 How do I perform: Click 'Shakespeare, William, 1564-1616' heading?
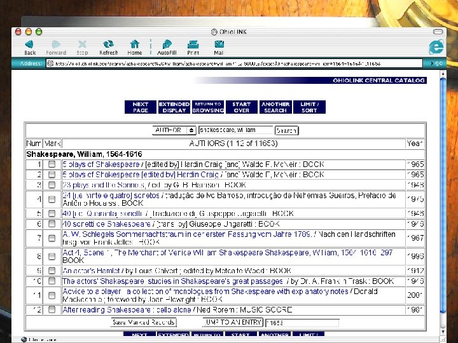(84, 154)
